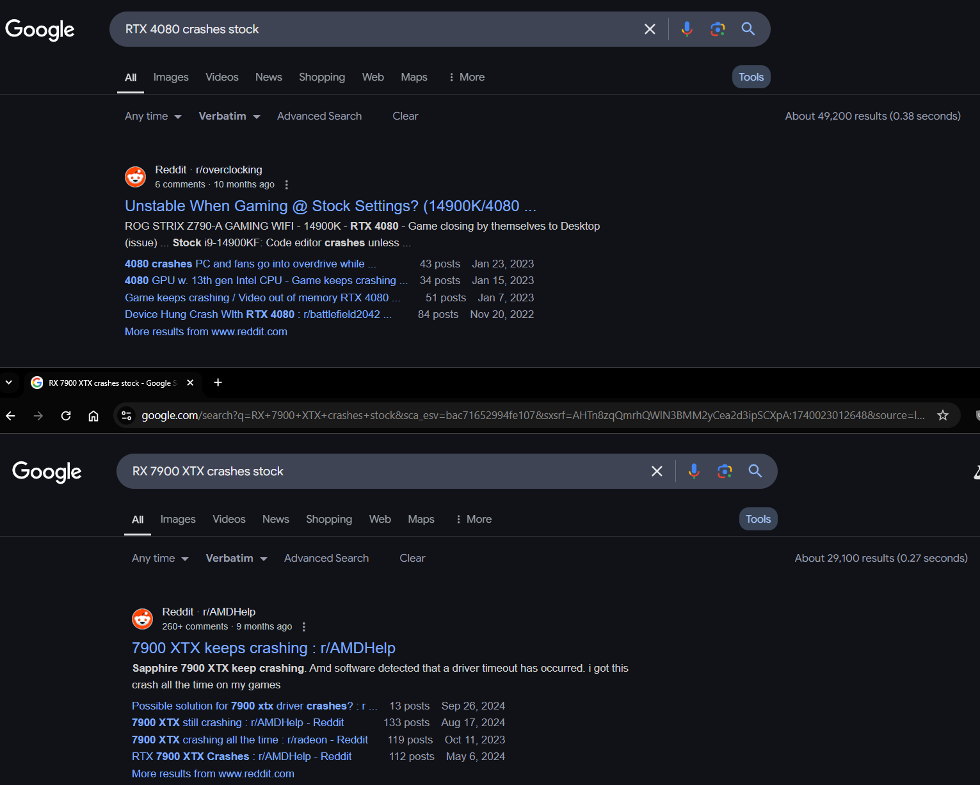Viewport: 980px width, 785px height.
Task: Open 'RTX 7900 XTX Crashes' r/AMDHelp link
Action: click(x=242, y=756)
